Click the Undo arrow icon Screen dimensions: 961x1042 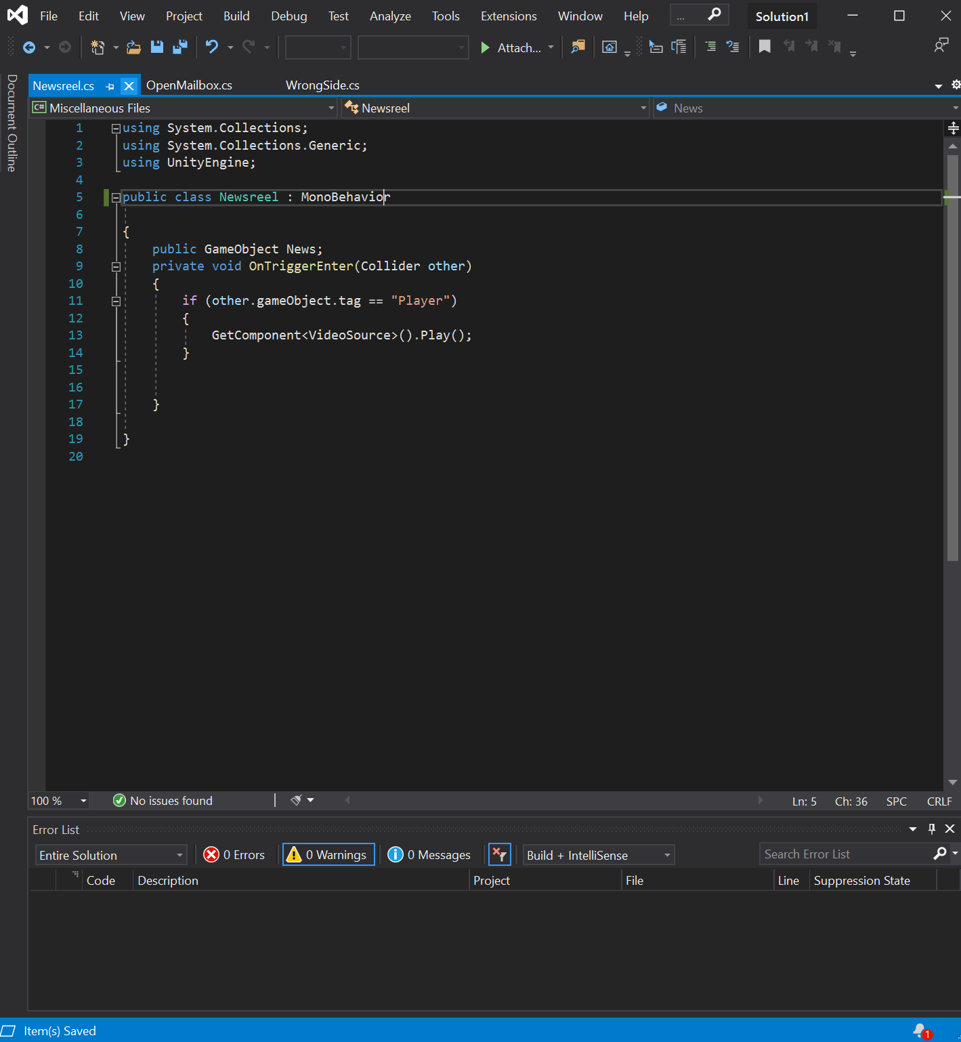point(212,47)
